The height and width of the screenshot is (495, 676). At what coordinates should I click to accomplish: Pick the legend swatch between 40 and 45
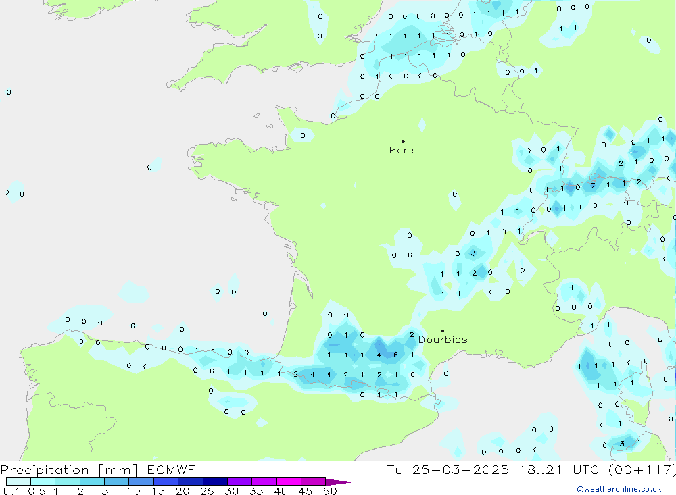tap(289, 481)
